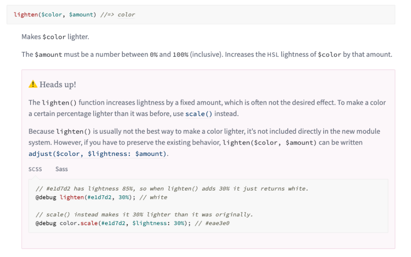Screen dimensions: 411x257
Task: Click the $lightness argument in the code example
Action: point(149,223)
